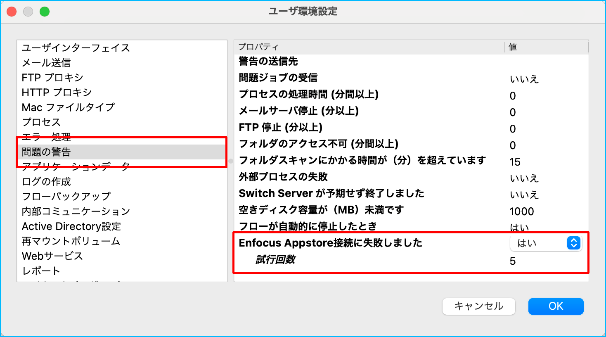This screenshot has width=606, height=337.
Task: Click the 0 value for プロセスの処理時間
Action: point(513,96)
